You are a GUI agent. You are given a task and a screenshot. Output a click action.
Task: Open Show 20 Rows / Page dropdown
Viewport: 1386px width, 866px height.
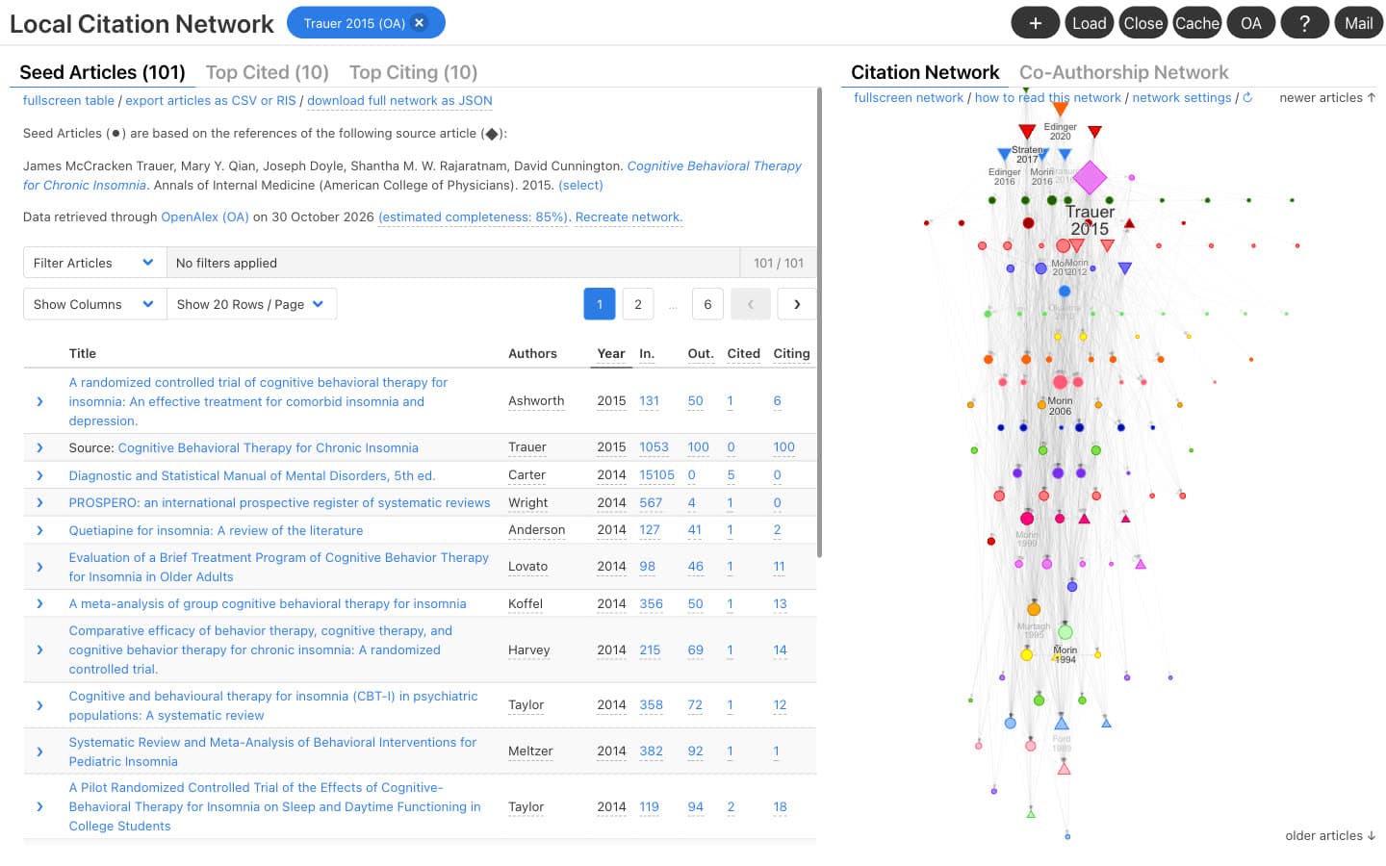click(x=251, y=304)
